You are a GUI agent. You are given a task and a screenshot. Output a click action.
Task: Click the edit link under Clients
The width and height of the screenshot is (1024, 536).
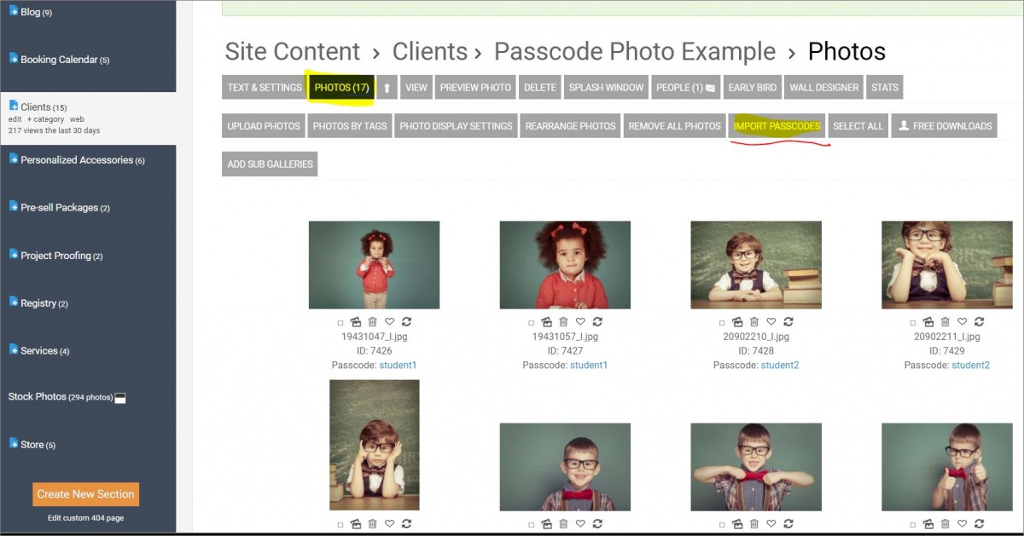pos(15,119)
